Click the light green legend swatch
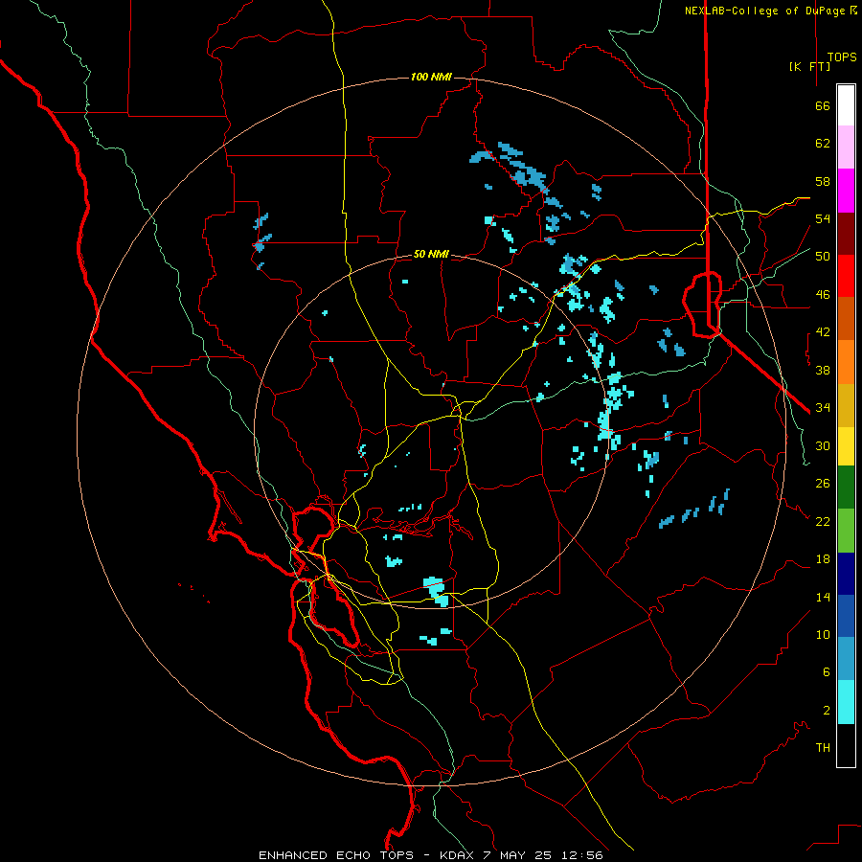Image resolution: width=862 pixels, height=862 pixels. [846, 531]
